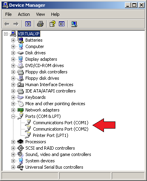Toggle the console tree pane toolbar icon

(x=28, y=24)
